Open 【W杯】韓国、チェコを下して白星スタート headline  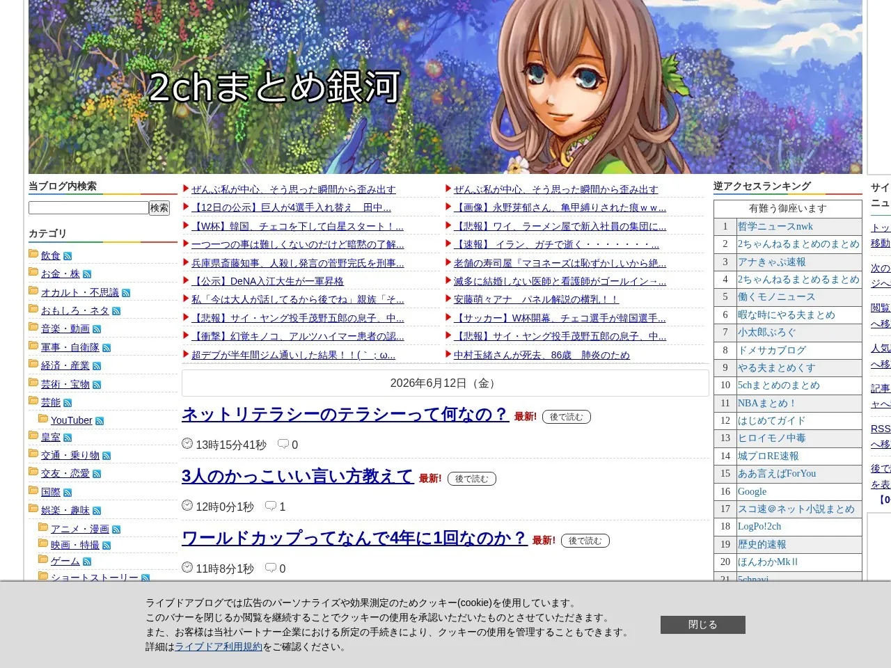[297, 226]
